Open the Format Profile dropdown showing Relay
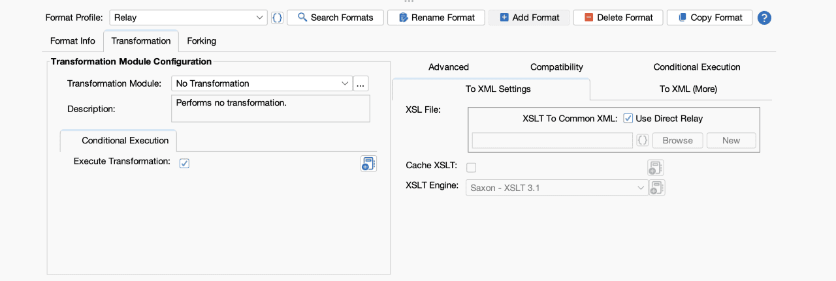836x281 pixels. coord(188,18)
